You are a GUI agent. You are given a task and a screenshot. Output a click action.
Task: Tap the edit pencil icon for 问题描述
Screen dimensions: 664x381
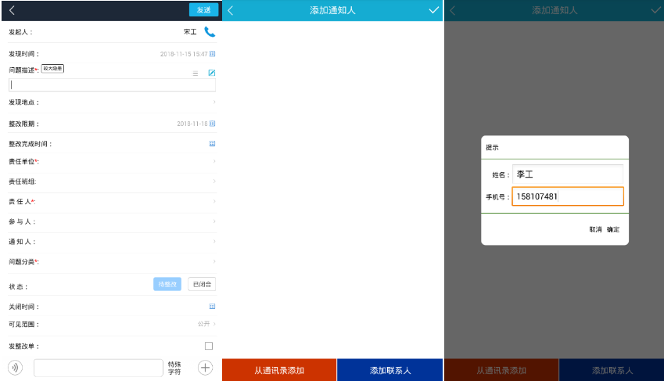tap(212, 73)
